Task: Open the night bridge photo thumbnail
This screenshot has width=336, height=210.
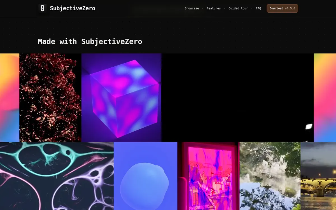Action: pos(318,176)
